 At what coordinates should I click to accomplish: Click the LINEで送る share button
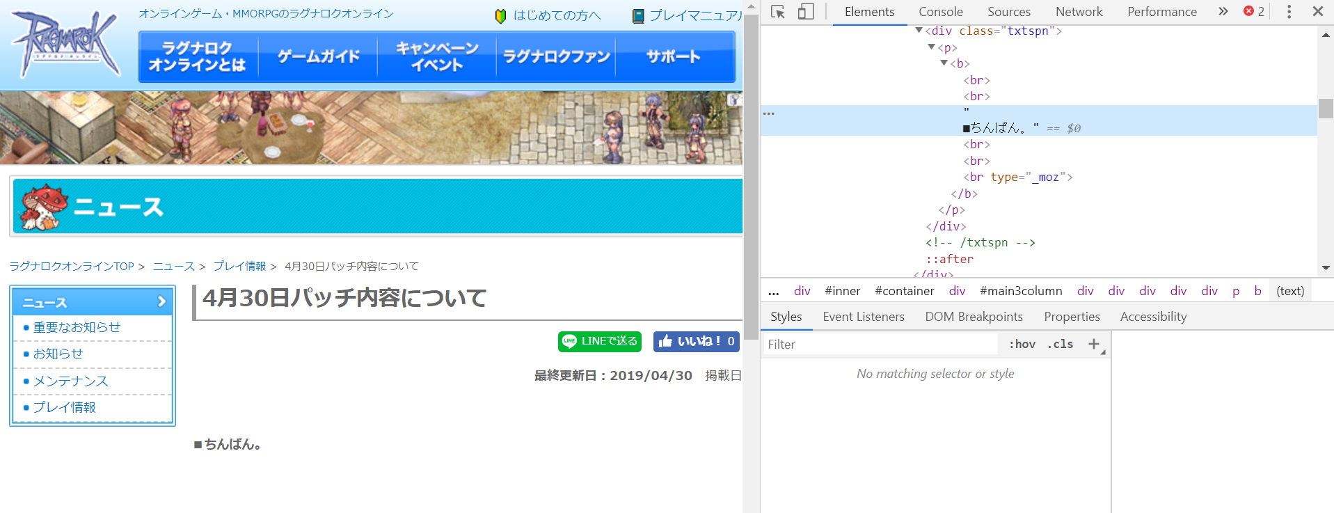pos(600,341)
